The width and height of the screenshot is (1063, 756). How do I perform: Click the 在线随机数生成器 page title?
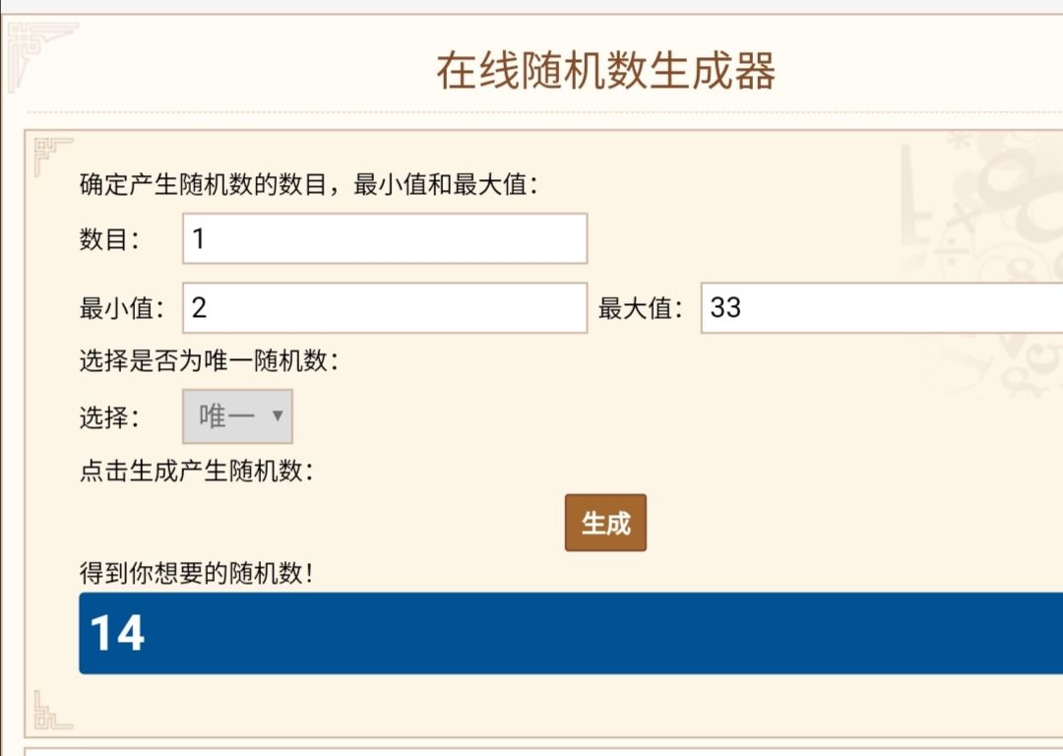(605, 71)
